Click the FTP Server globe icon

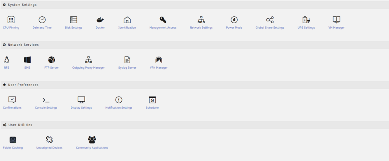point(52,60)
